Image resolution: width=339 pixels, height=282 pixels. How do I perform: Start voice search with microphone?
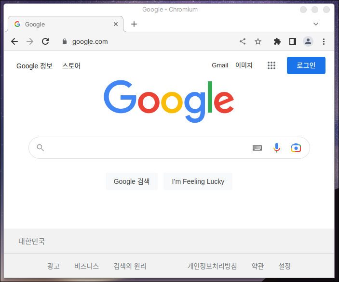point(277,148)
